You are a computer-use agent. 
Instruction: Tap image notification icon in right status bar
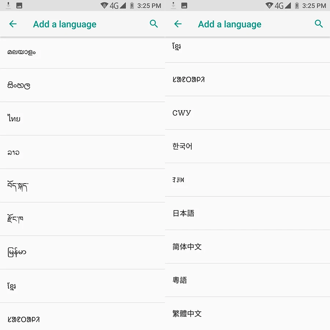(x=184, y=6)
